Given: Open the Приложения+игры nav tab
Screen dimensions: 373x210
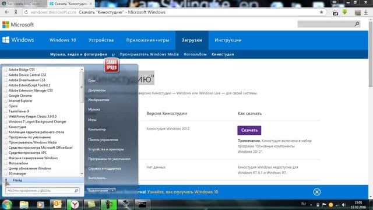Looking at the screenshot, I should (x=147, y=40).
